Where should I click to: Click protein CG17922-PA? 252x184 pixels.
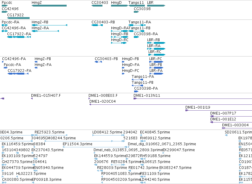click(x=20, y=71)
